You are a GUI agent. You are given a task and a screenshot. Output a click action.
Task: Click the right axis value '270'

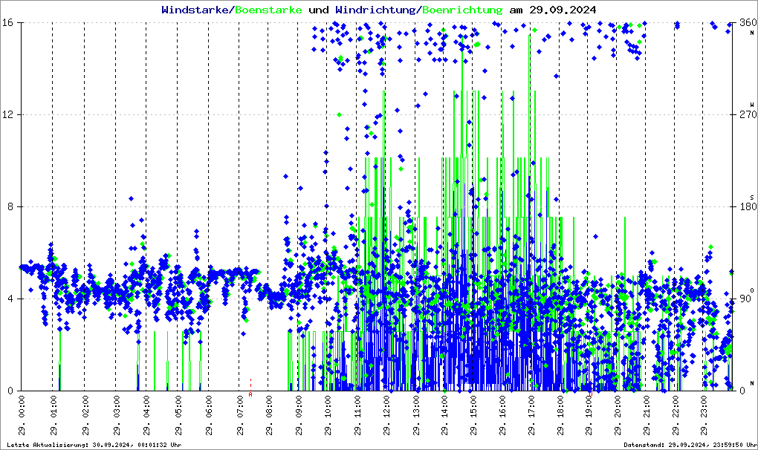coord(748,114)
